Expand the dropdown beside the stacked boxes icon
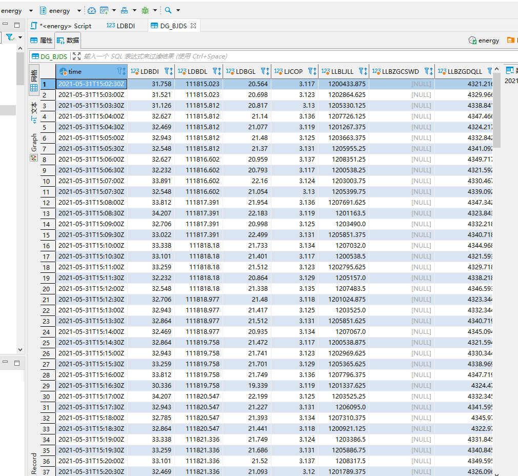Screen dimensions: 518x476 pos(134,10)
